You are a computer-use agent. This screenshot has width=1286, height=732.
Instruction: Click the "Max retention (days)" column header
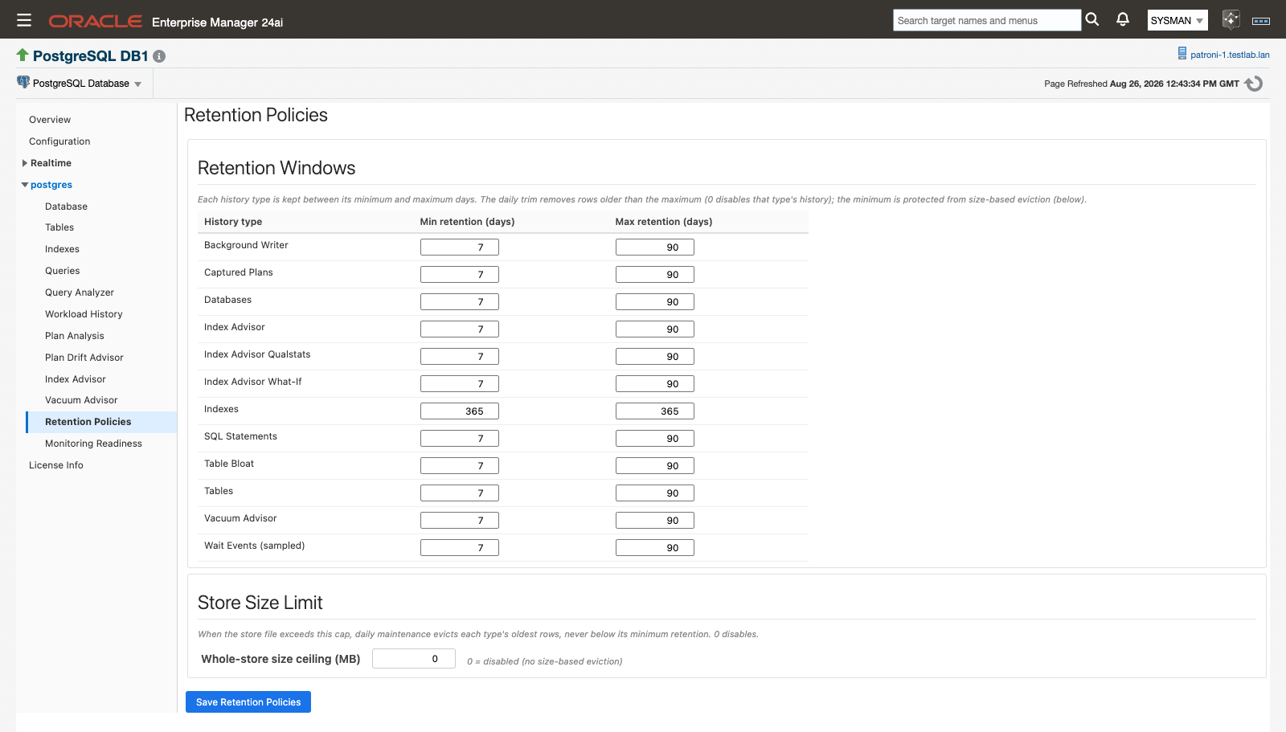[664, 222]
